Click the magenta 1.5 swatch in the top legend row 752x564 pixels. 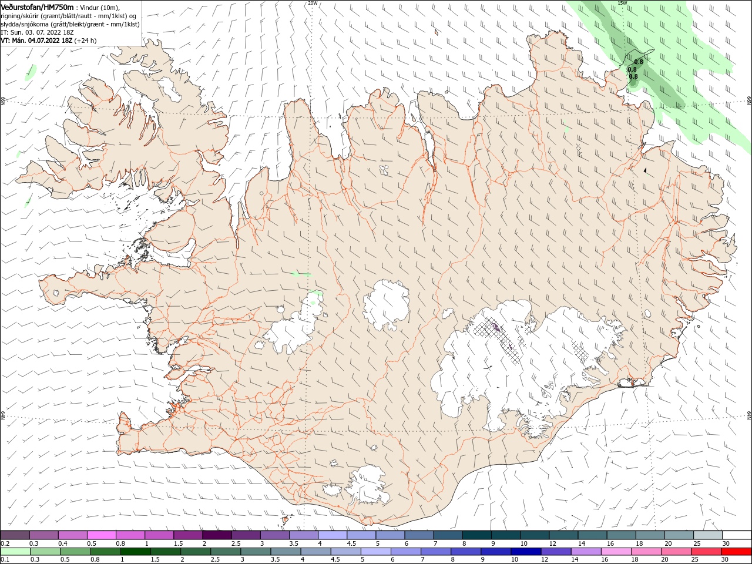pyautogui.click(x=188, y=535)
